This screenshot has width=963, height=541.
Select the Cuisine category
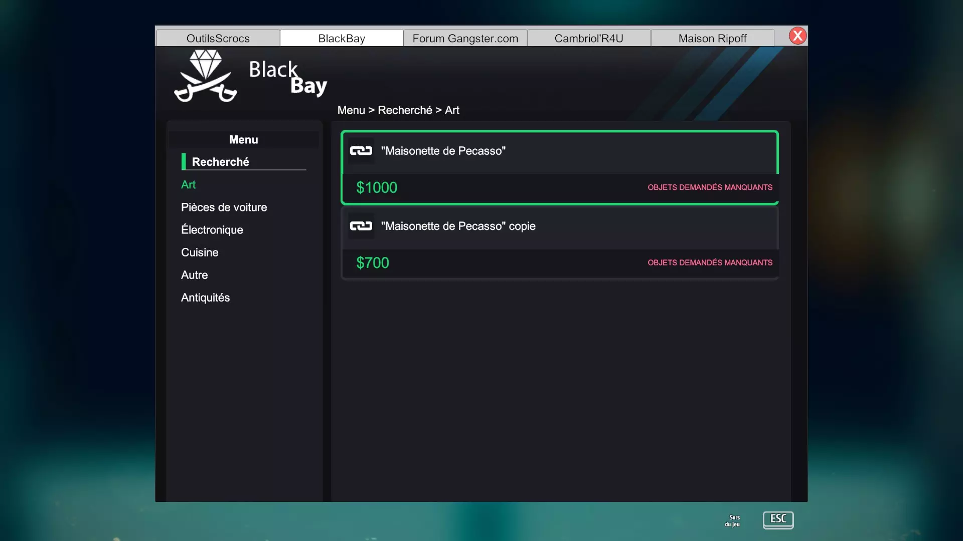[x=200, y=252]
